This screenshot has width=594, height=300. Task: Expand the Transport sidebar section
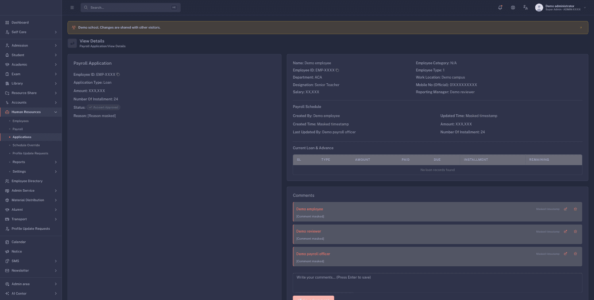pyautogui.click(x=31, y=219)
